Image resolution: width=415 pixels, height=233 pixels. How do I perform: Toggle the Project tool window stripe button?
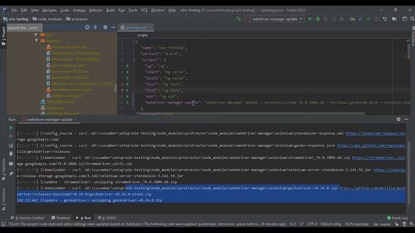[x=3, y=36]
